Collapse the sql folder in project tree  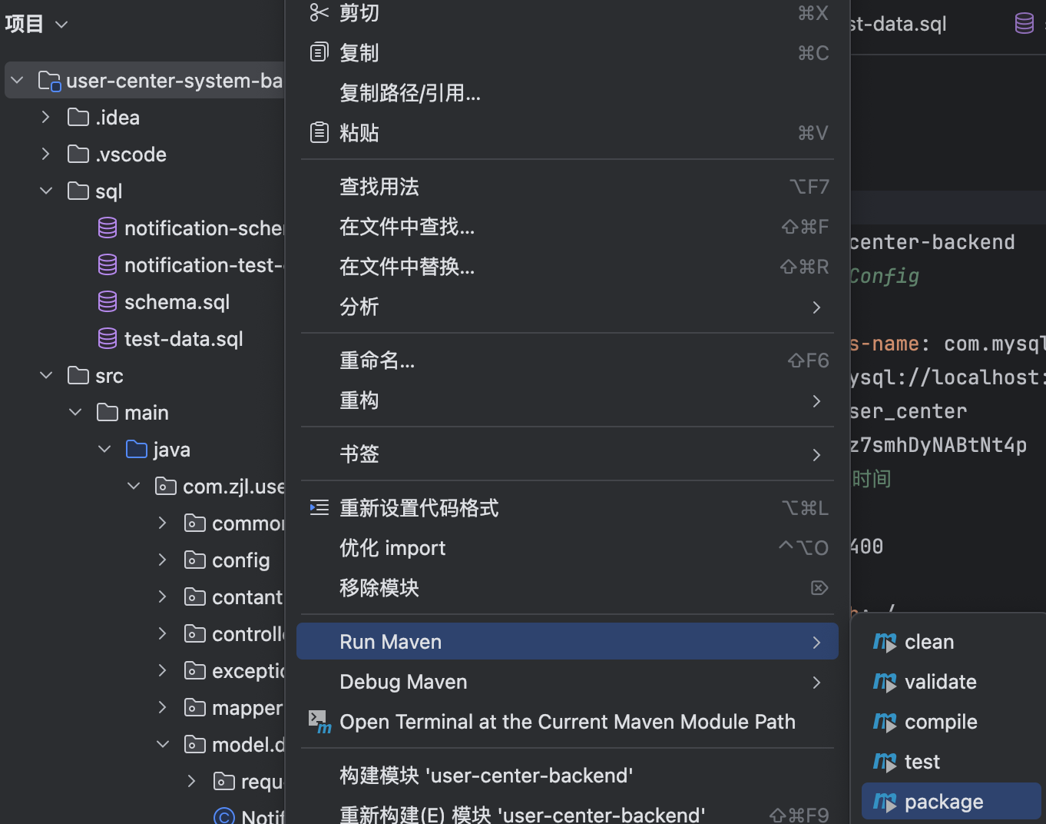pos(46,191)
